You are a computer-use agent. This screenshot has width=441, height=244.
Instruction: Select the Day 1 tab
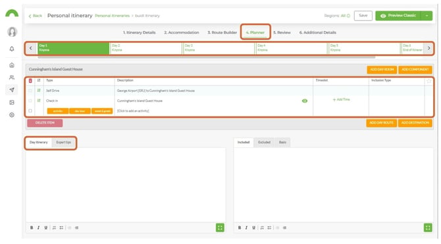pyautogui.click(x=73, y=48)
